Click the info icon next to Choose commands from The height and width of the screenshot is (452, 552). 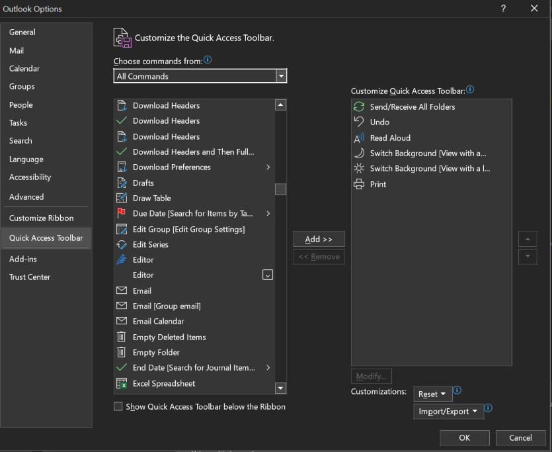pos(208,60)
